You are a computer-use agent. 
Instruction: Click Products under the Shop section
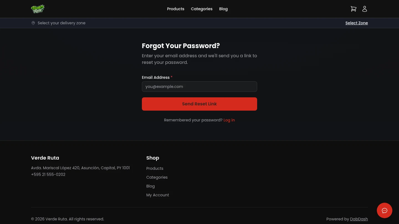click(155, 168)
